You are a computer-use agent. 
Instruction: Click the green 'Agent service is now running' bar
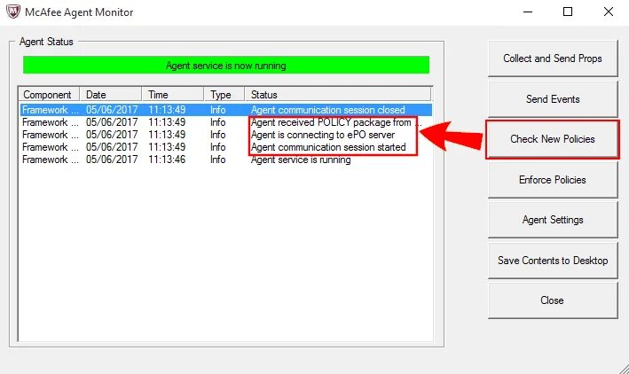226,65
